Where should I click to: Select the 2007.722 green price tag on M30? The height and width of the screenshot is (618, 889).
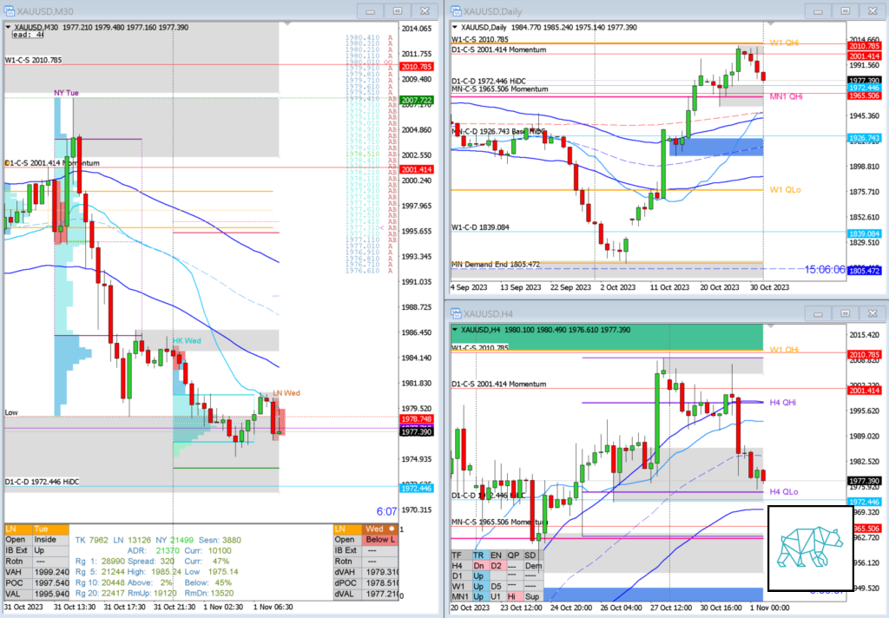[417, 100]
